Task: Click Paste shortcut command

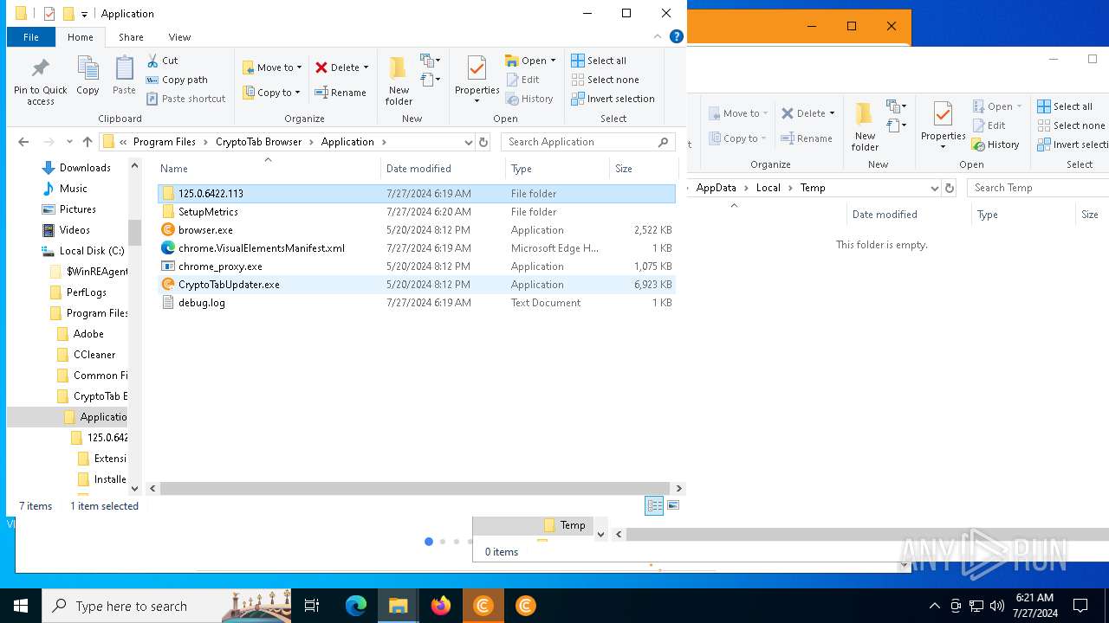Action: 185,99
